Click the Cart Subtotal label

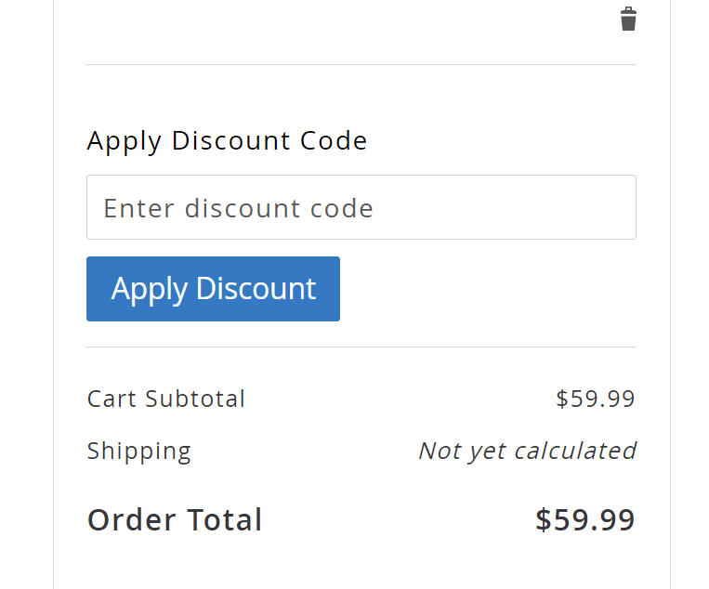(x=166, y=399)
